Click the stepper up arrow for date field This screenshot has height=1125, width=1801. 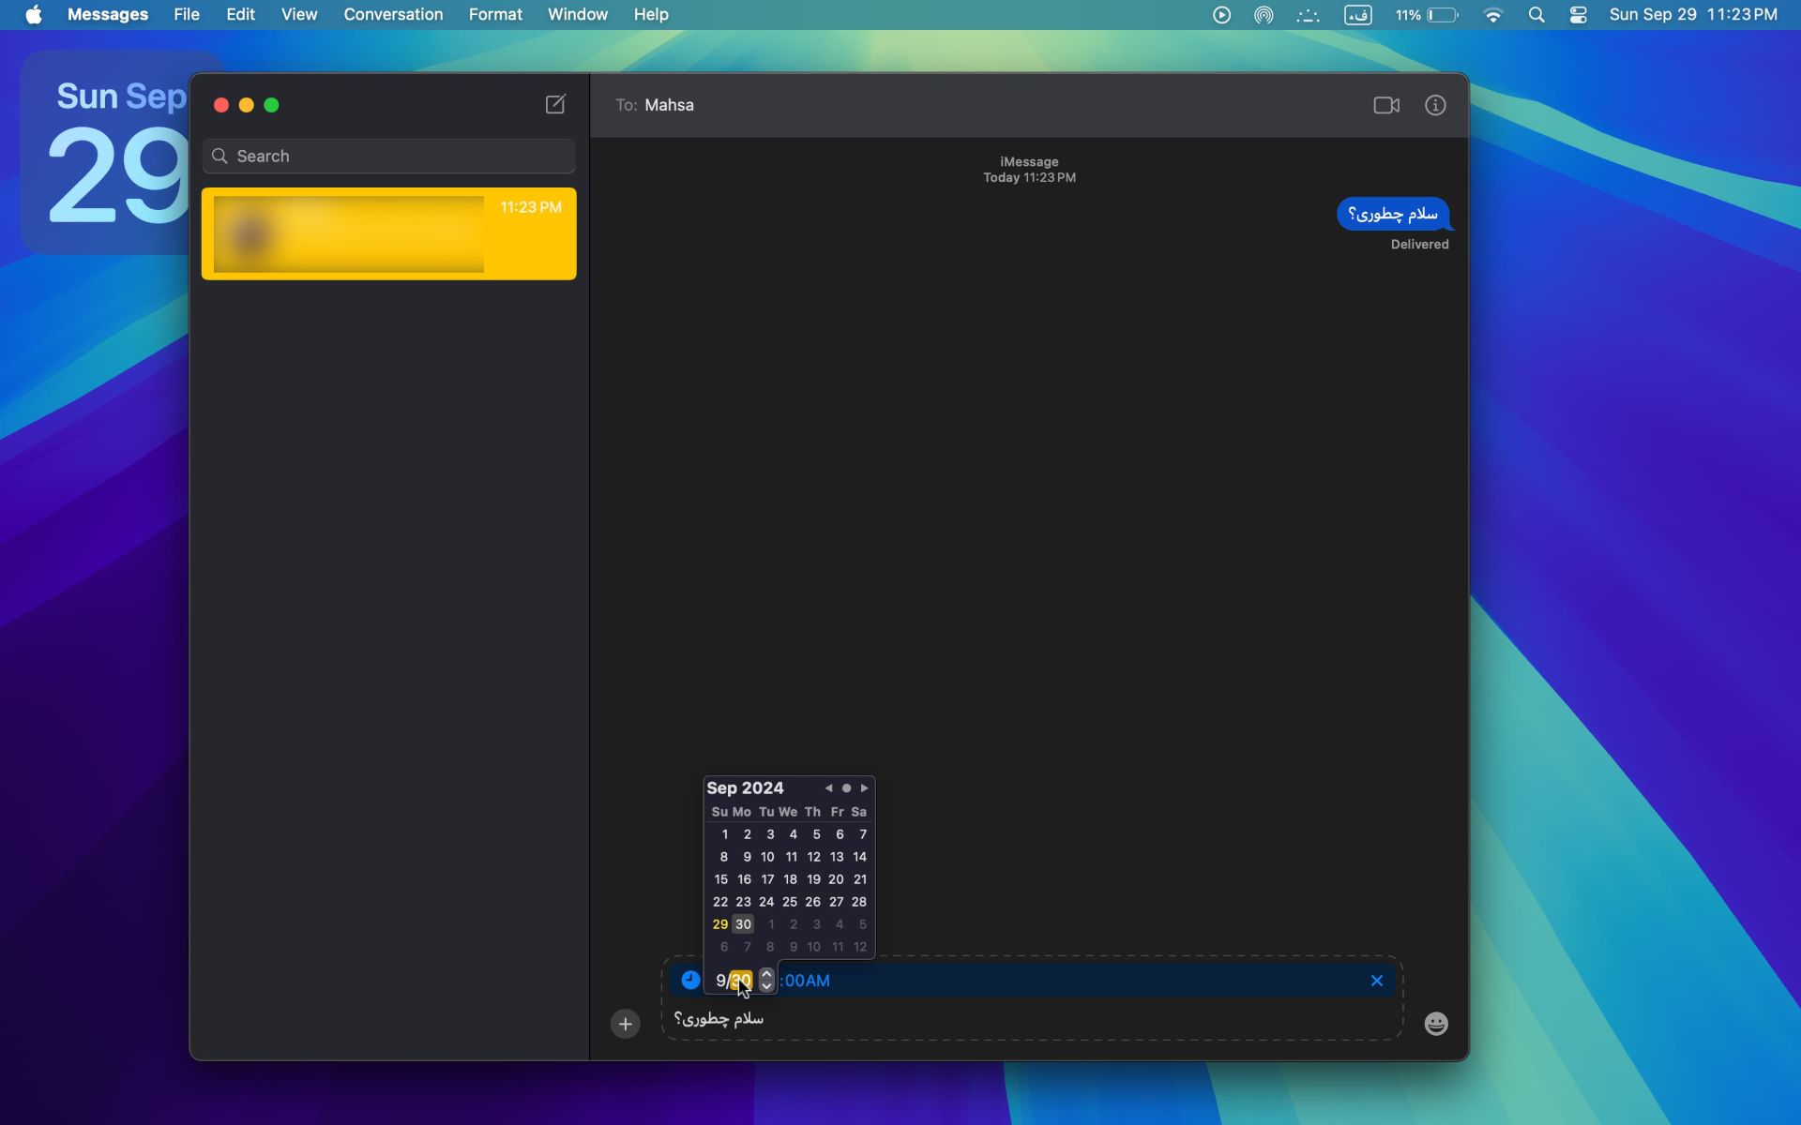pos(765,973)
